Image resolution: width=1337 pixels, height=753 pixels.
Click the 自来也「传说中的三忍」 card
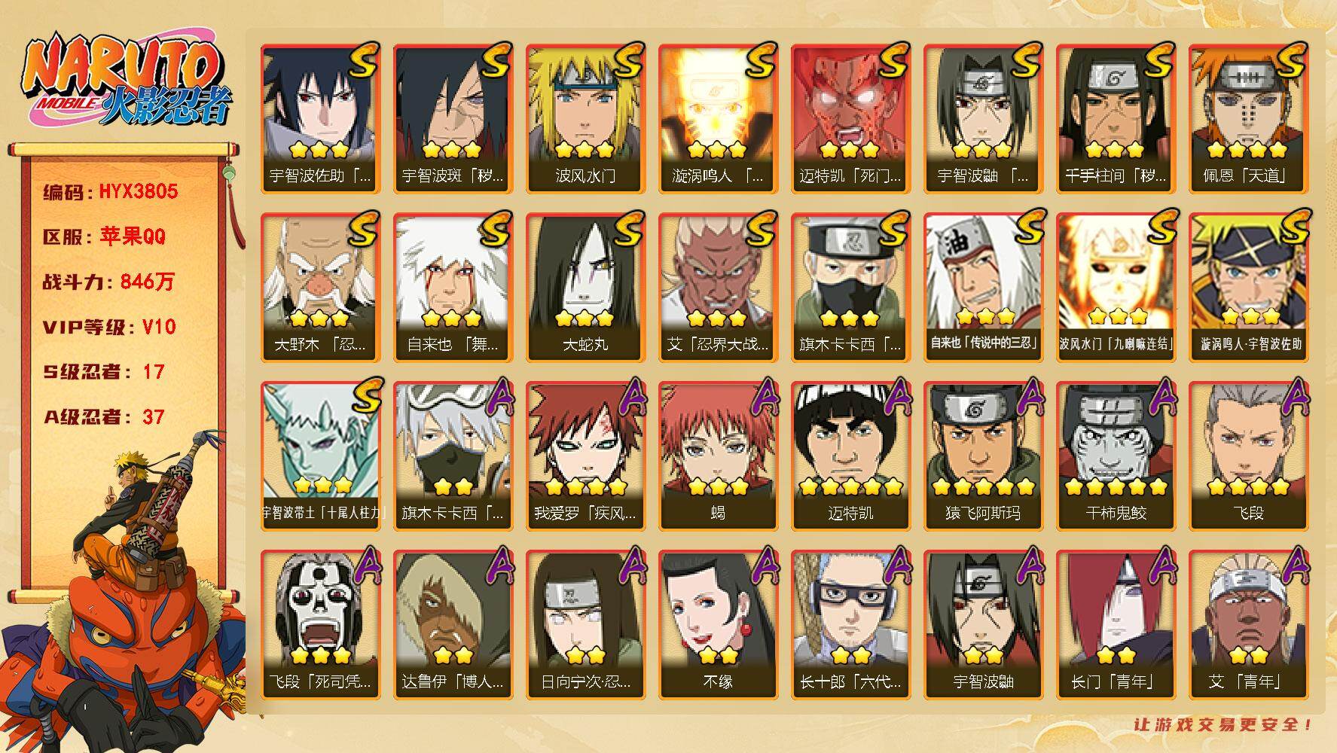(983, 287)
